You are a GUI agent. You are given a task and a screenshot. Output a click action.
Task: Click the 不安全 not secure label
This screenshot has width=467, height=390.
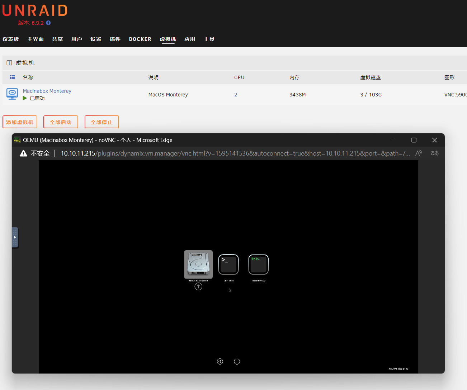pyautogui.click(x=40, y=153)
